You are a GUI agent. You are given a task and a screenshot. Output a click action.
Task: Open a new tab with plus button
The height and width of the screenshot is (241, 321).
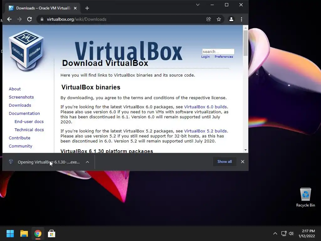point(87,8)
